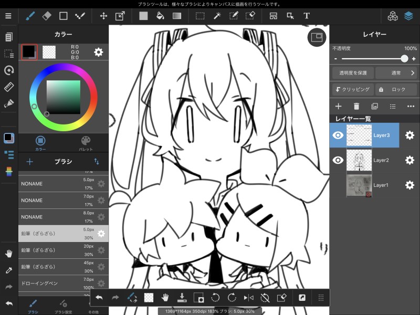Select the Magic Wand tool
Image resolution: width=420 pixels, height=315 pixels.
(217, 16)
